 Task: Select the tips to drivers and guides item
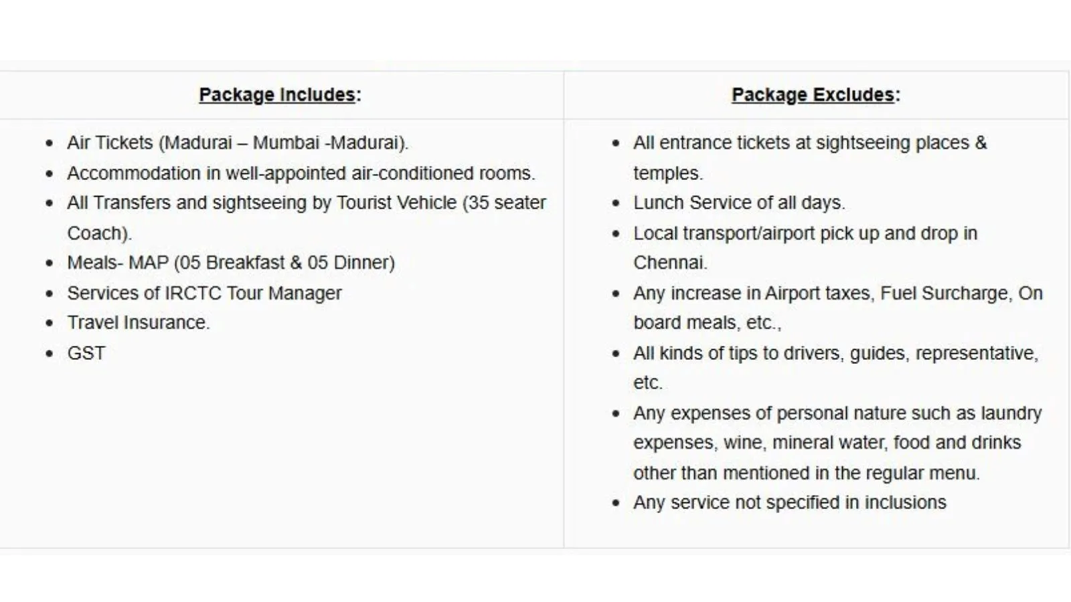835,353
